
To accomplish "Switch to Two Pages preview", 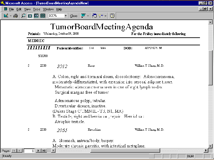I will click(x=36, y=16).
